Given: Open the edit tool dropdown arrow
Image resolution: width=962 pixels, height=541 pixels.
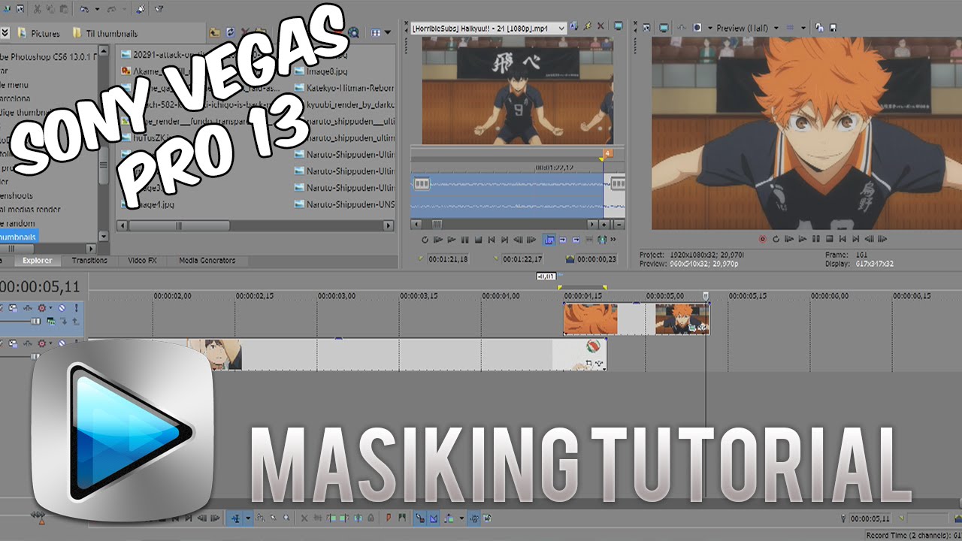Looking at the screenshot, I should coord(248,518).
